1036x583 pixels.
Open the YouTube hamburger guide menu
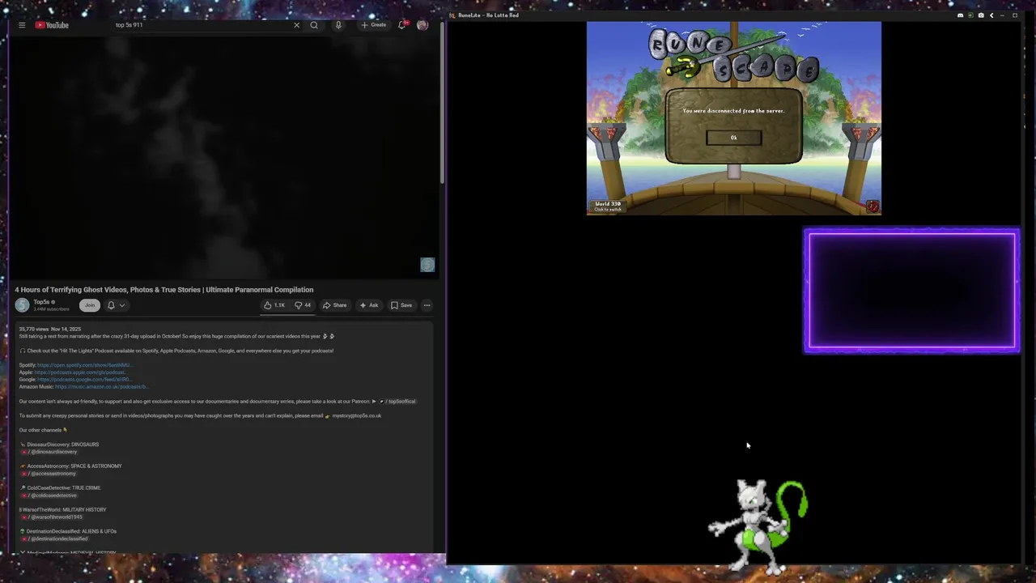click(22, 25)
